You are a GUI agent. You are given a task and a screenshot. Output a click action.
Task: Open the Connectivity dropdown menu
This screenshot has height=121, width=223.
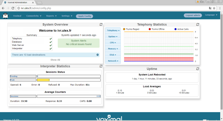pos(34,16)
